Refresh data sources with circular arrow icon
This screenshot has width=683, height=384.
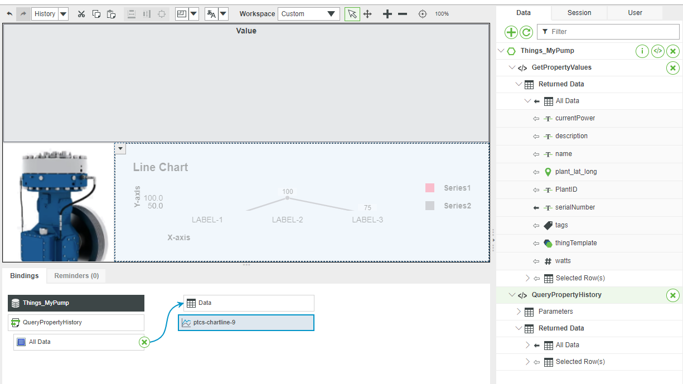coord(526,32)
